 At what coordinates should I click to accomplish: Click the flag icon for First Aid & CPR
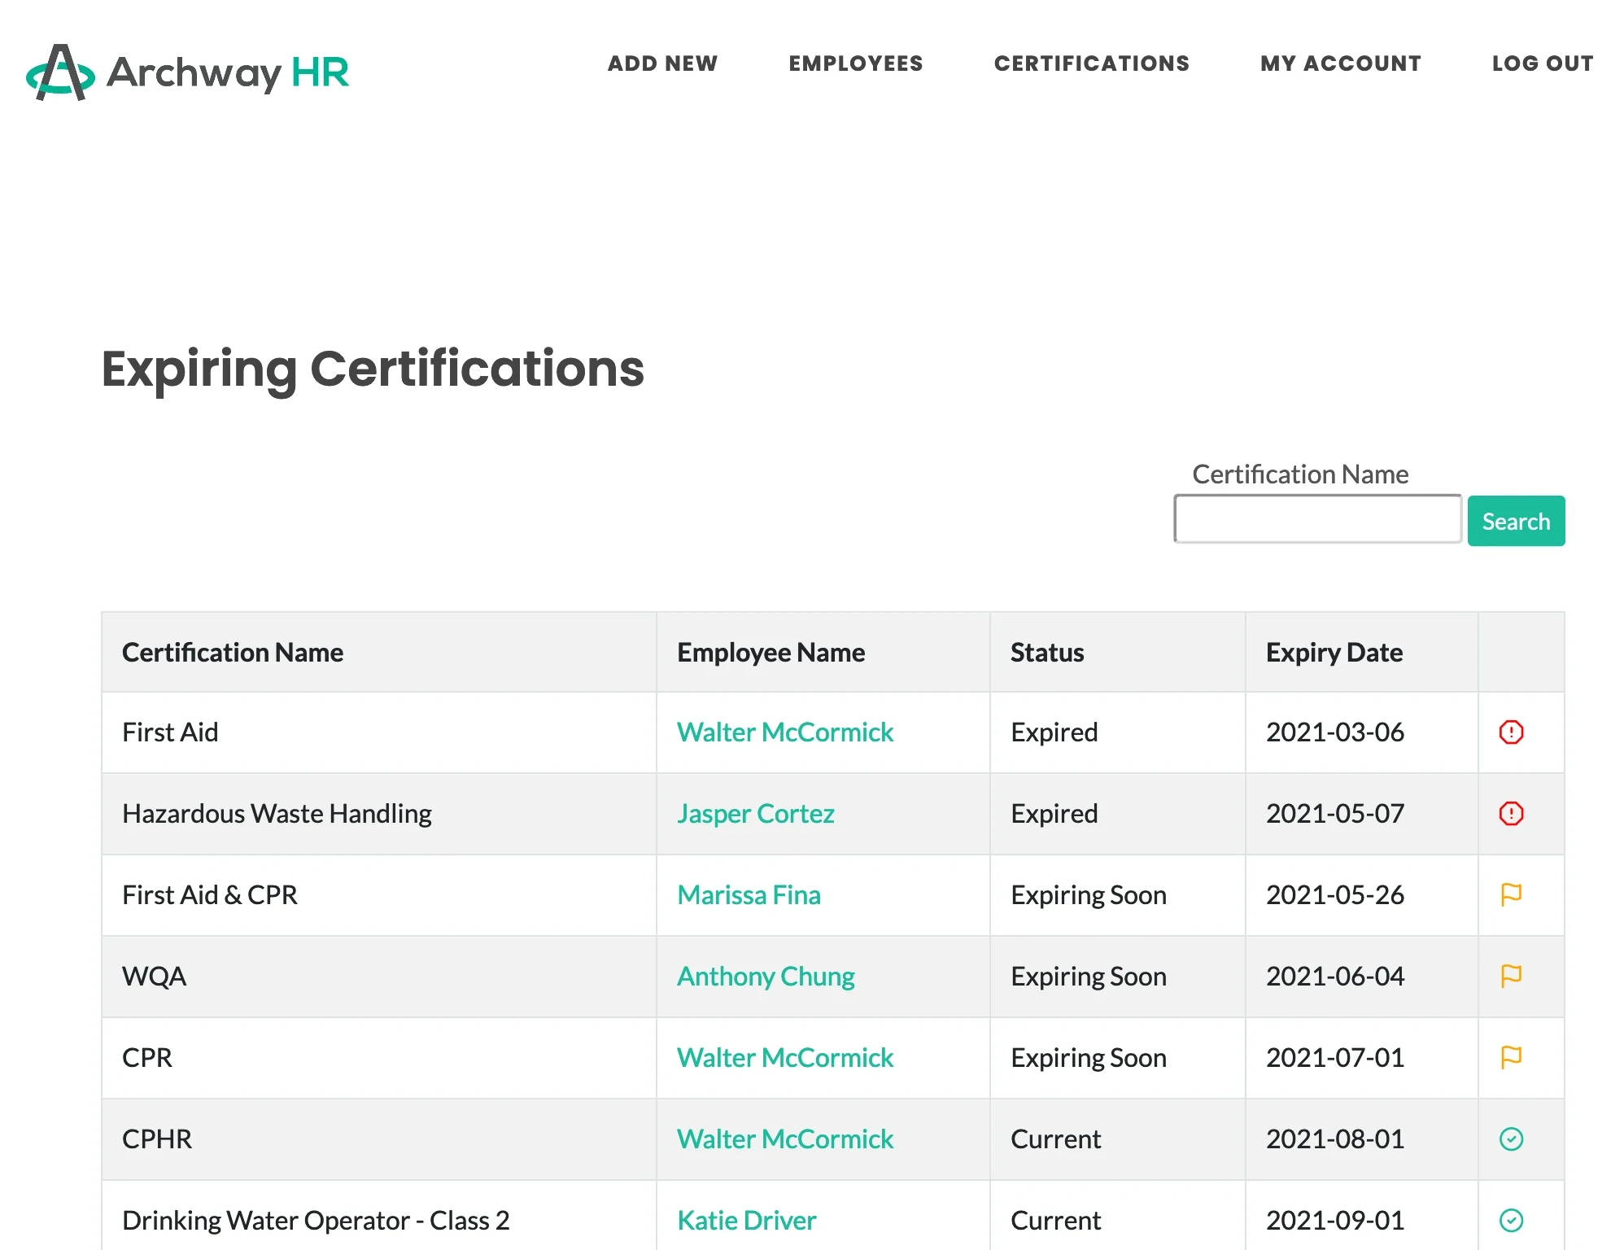coord(1511,894)
